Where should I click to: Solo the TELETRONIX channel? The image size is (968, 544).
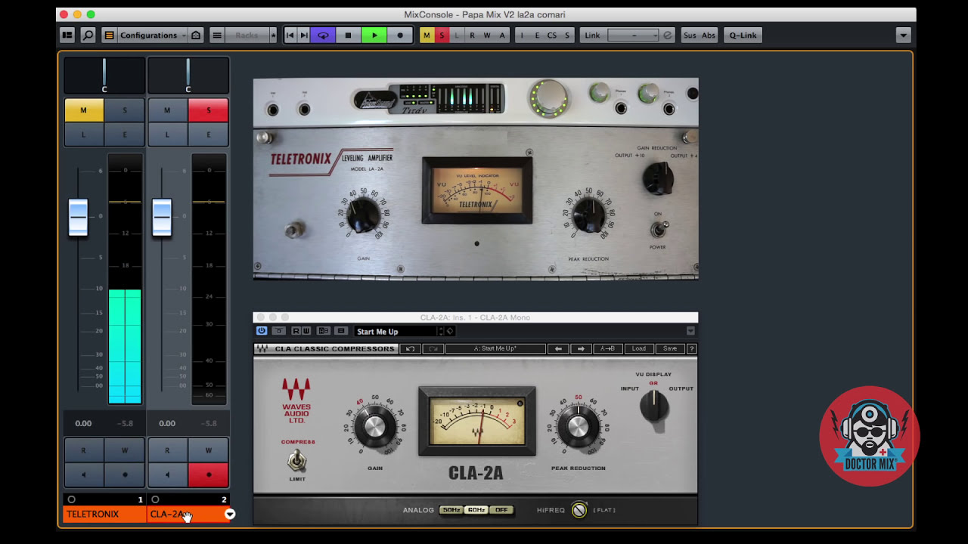click(x=125, y=110)
